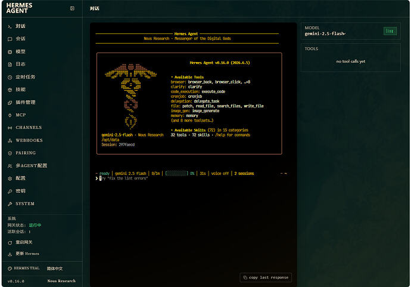Open the WEBHOOKS section

(x=42, y=140)
